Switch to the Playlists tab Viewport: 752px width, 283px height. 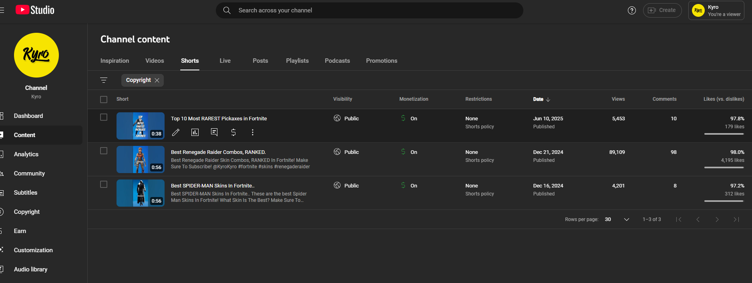click(297, 61)
